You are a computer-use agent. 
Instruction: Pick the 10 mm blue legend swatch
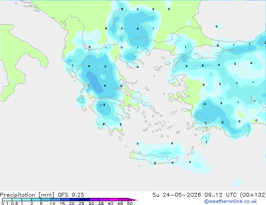tap(56, 200)
